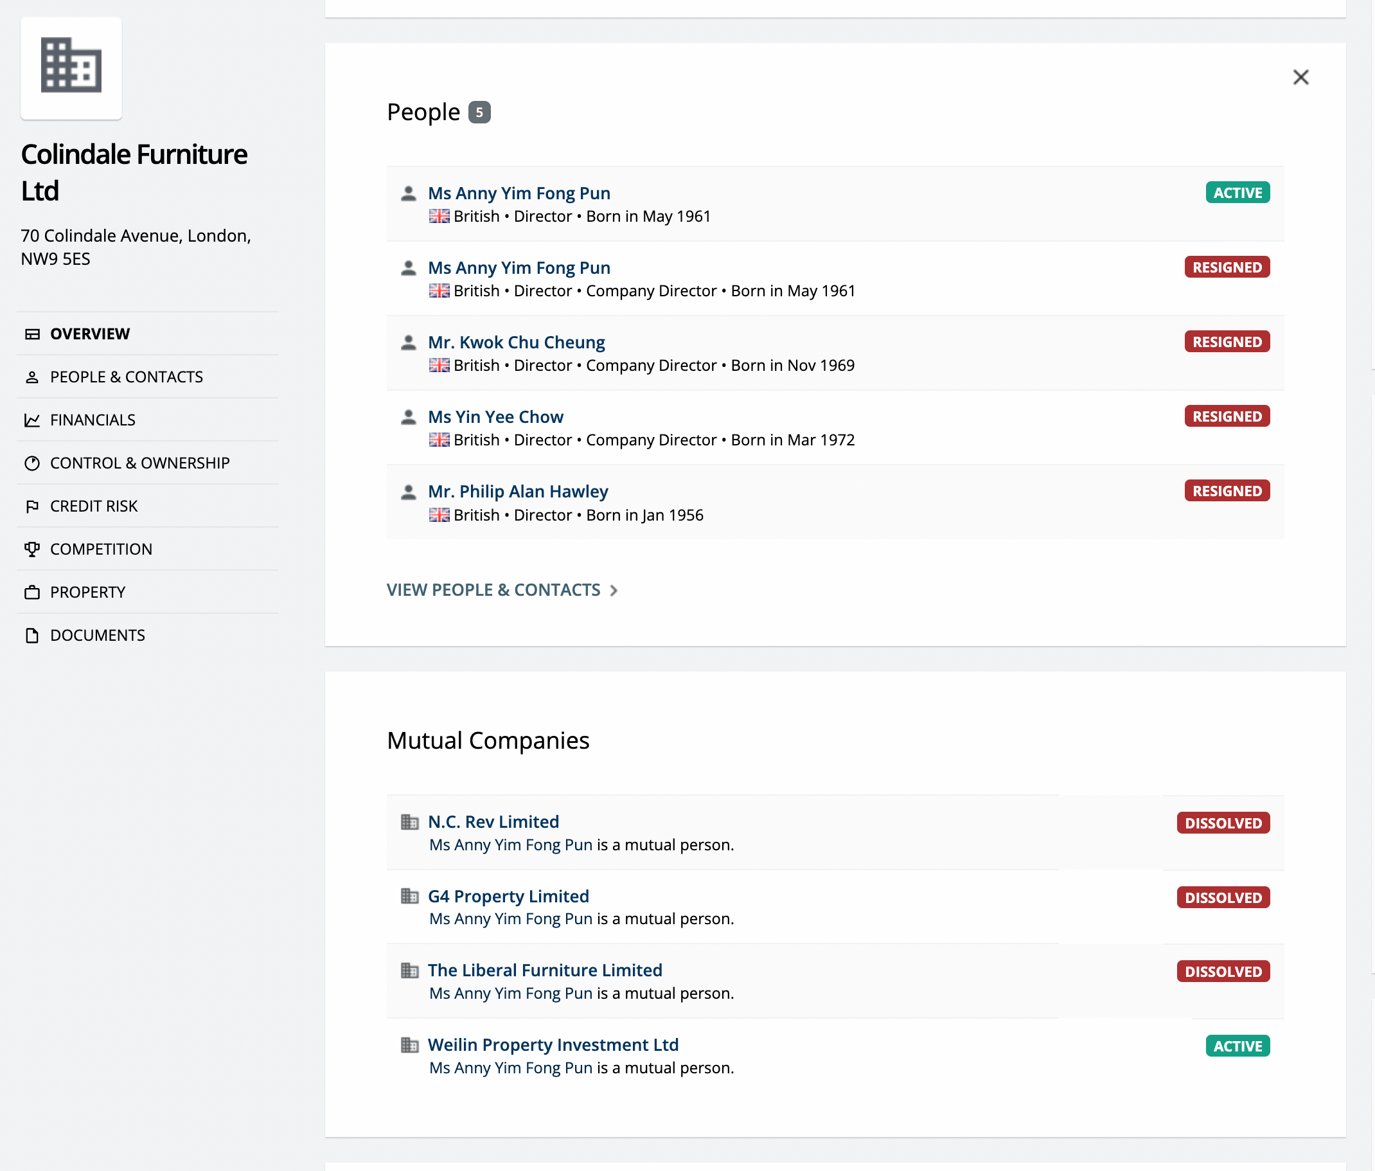The image size is (1375, 1171).
Task: Open G4 Property Limited company
Action: (x=508, y=896)
